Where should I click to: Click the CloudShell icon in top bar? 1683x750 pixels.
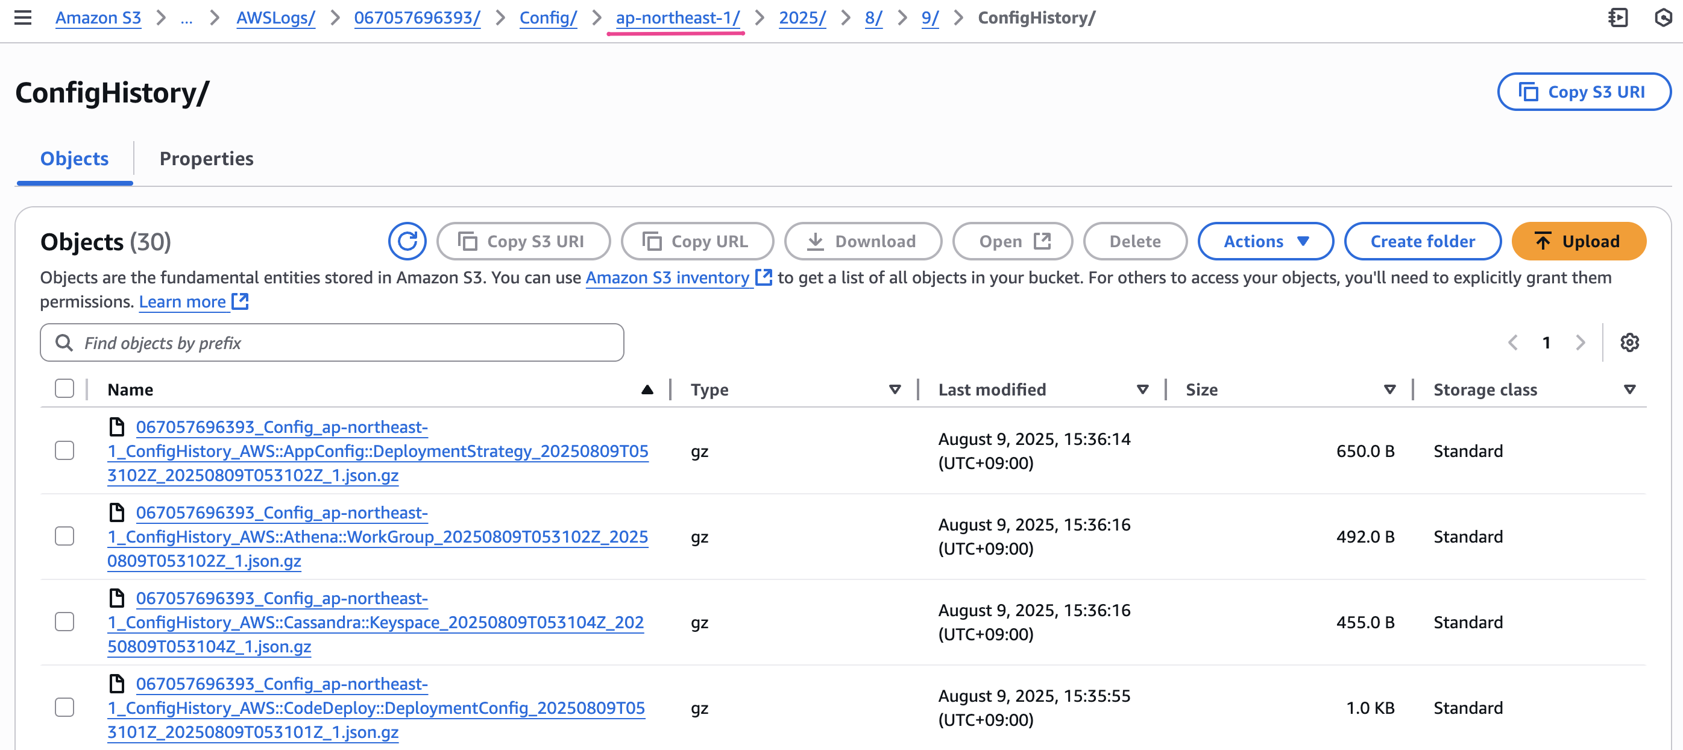[x=1618, y=17]
